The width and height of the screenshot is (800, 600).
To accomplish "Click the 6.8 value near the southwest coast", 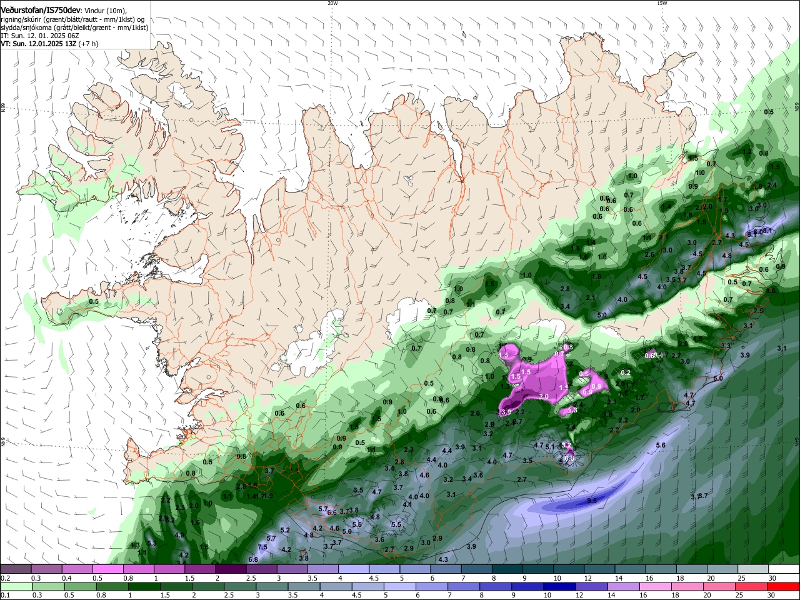I will click(x=253, y=559).
